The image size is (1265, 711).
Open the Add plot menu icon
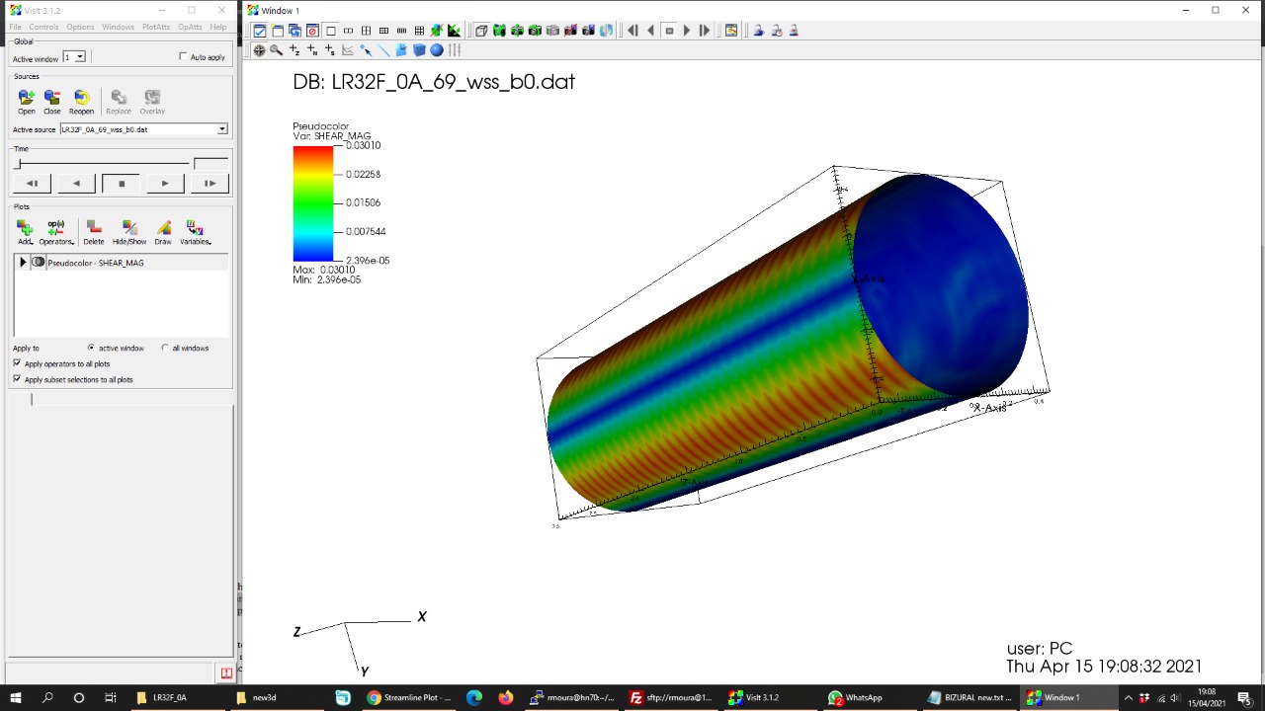[x=25, y=229]
